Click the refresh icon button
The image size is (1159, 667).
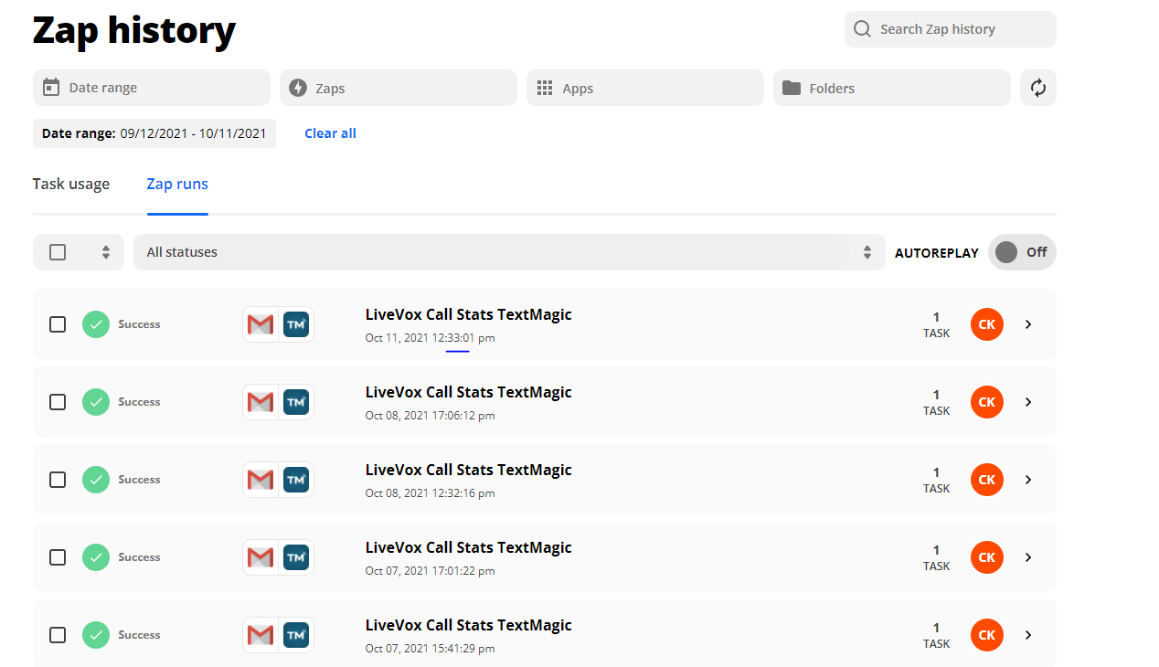coord(1038,88)
